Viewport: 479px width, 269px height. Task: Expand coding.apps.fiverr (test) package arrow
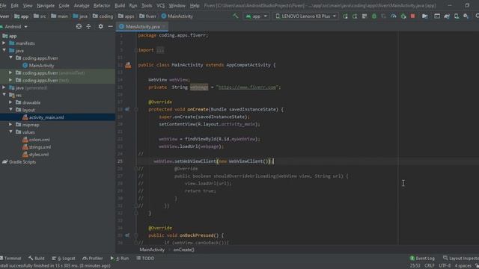pyautogui.click(x=10, y=80)
